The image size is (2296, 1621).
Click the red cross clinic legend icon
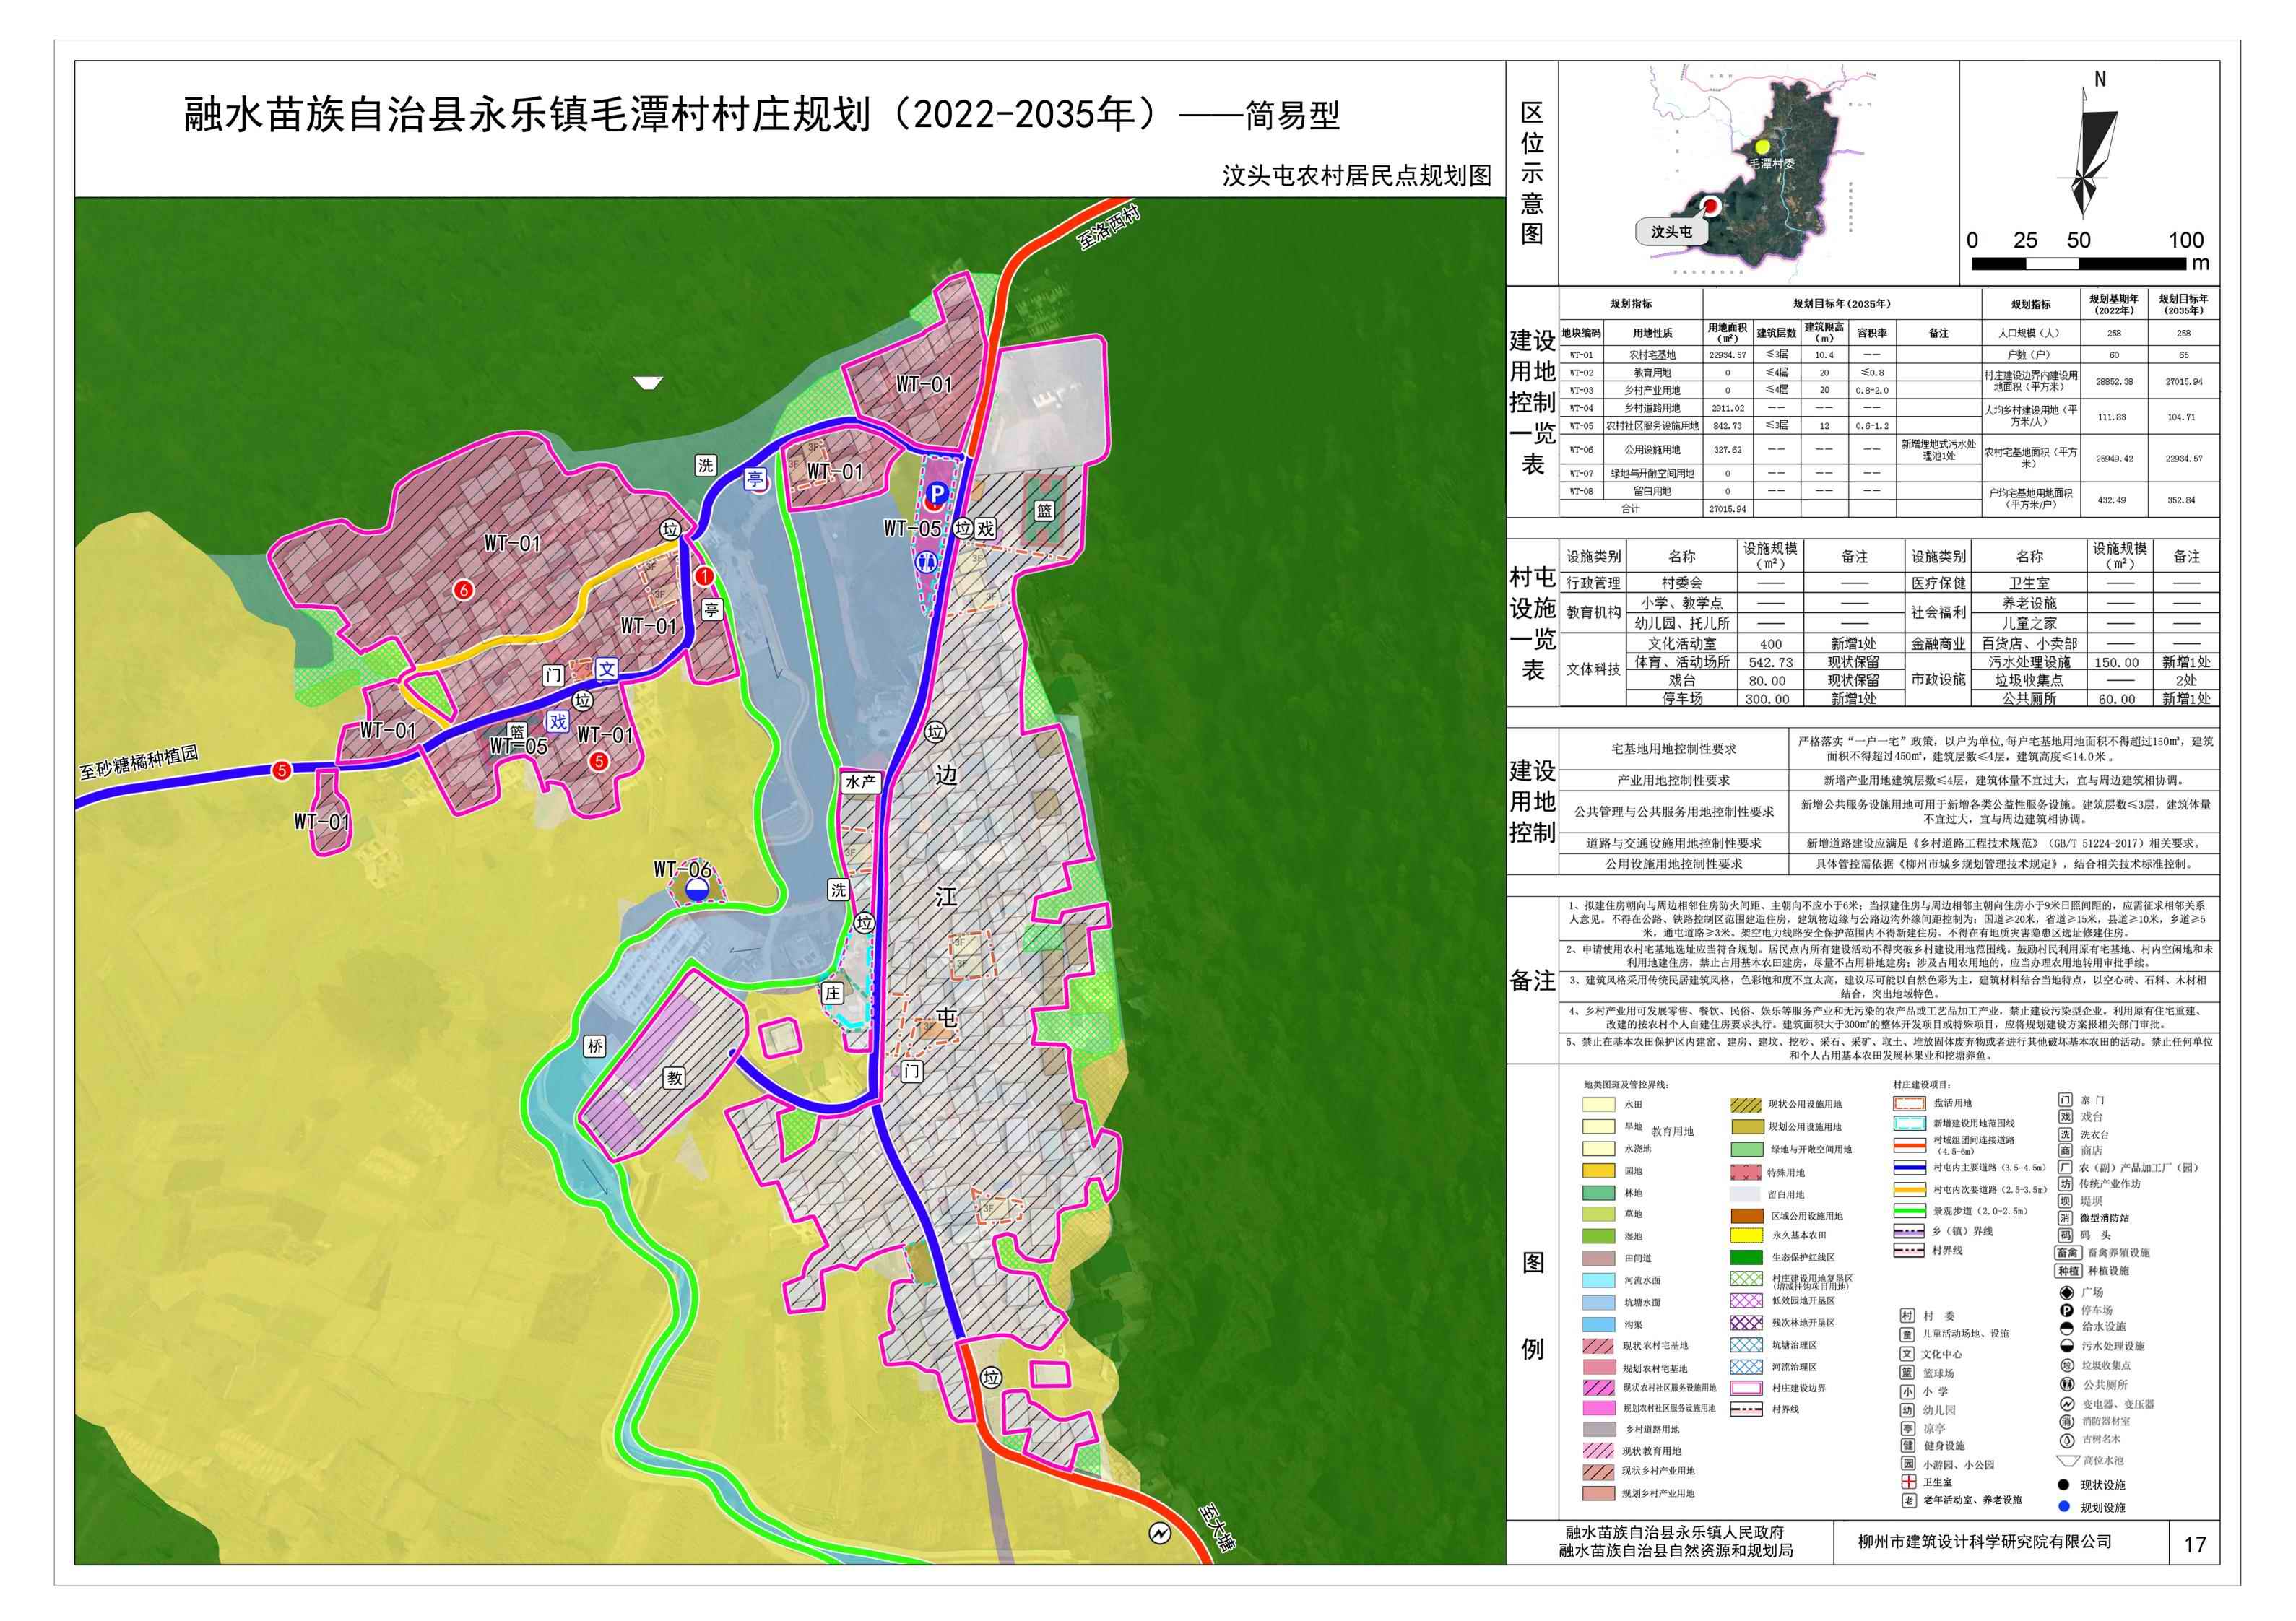(1908, 1482)
